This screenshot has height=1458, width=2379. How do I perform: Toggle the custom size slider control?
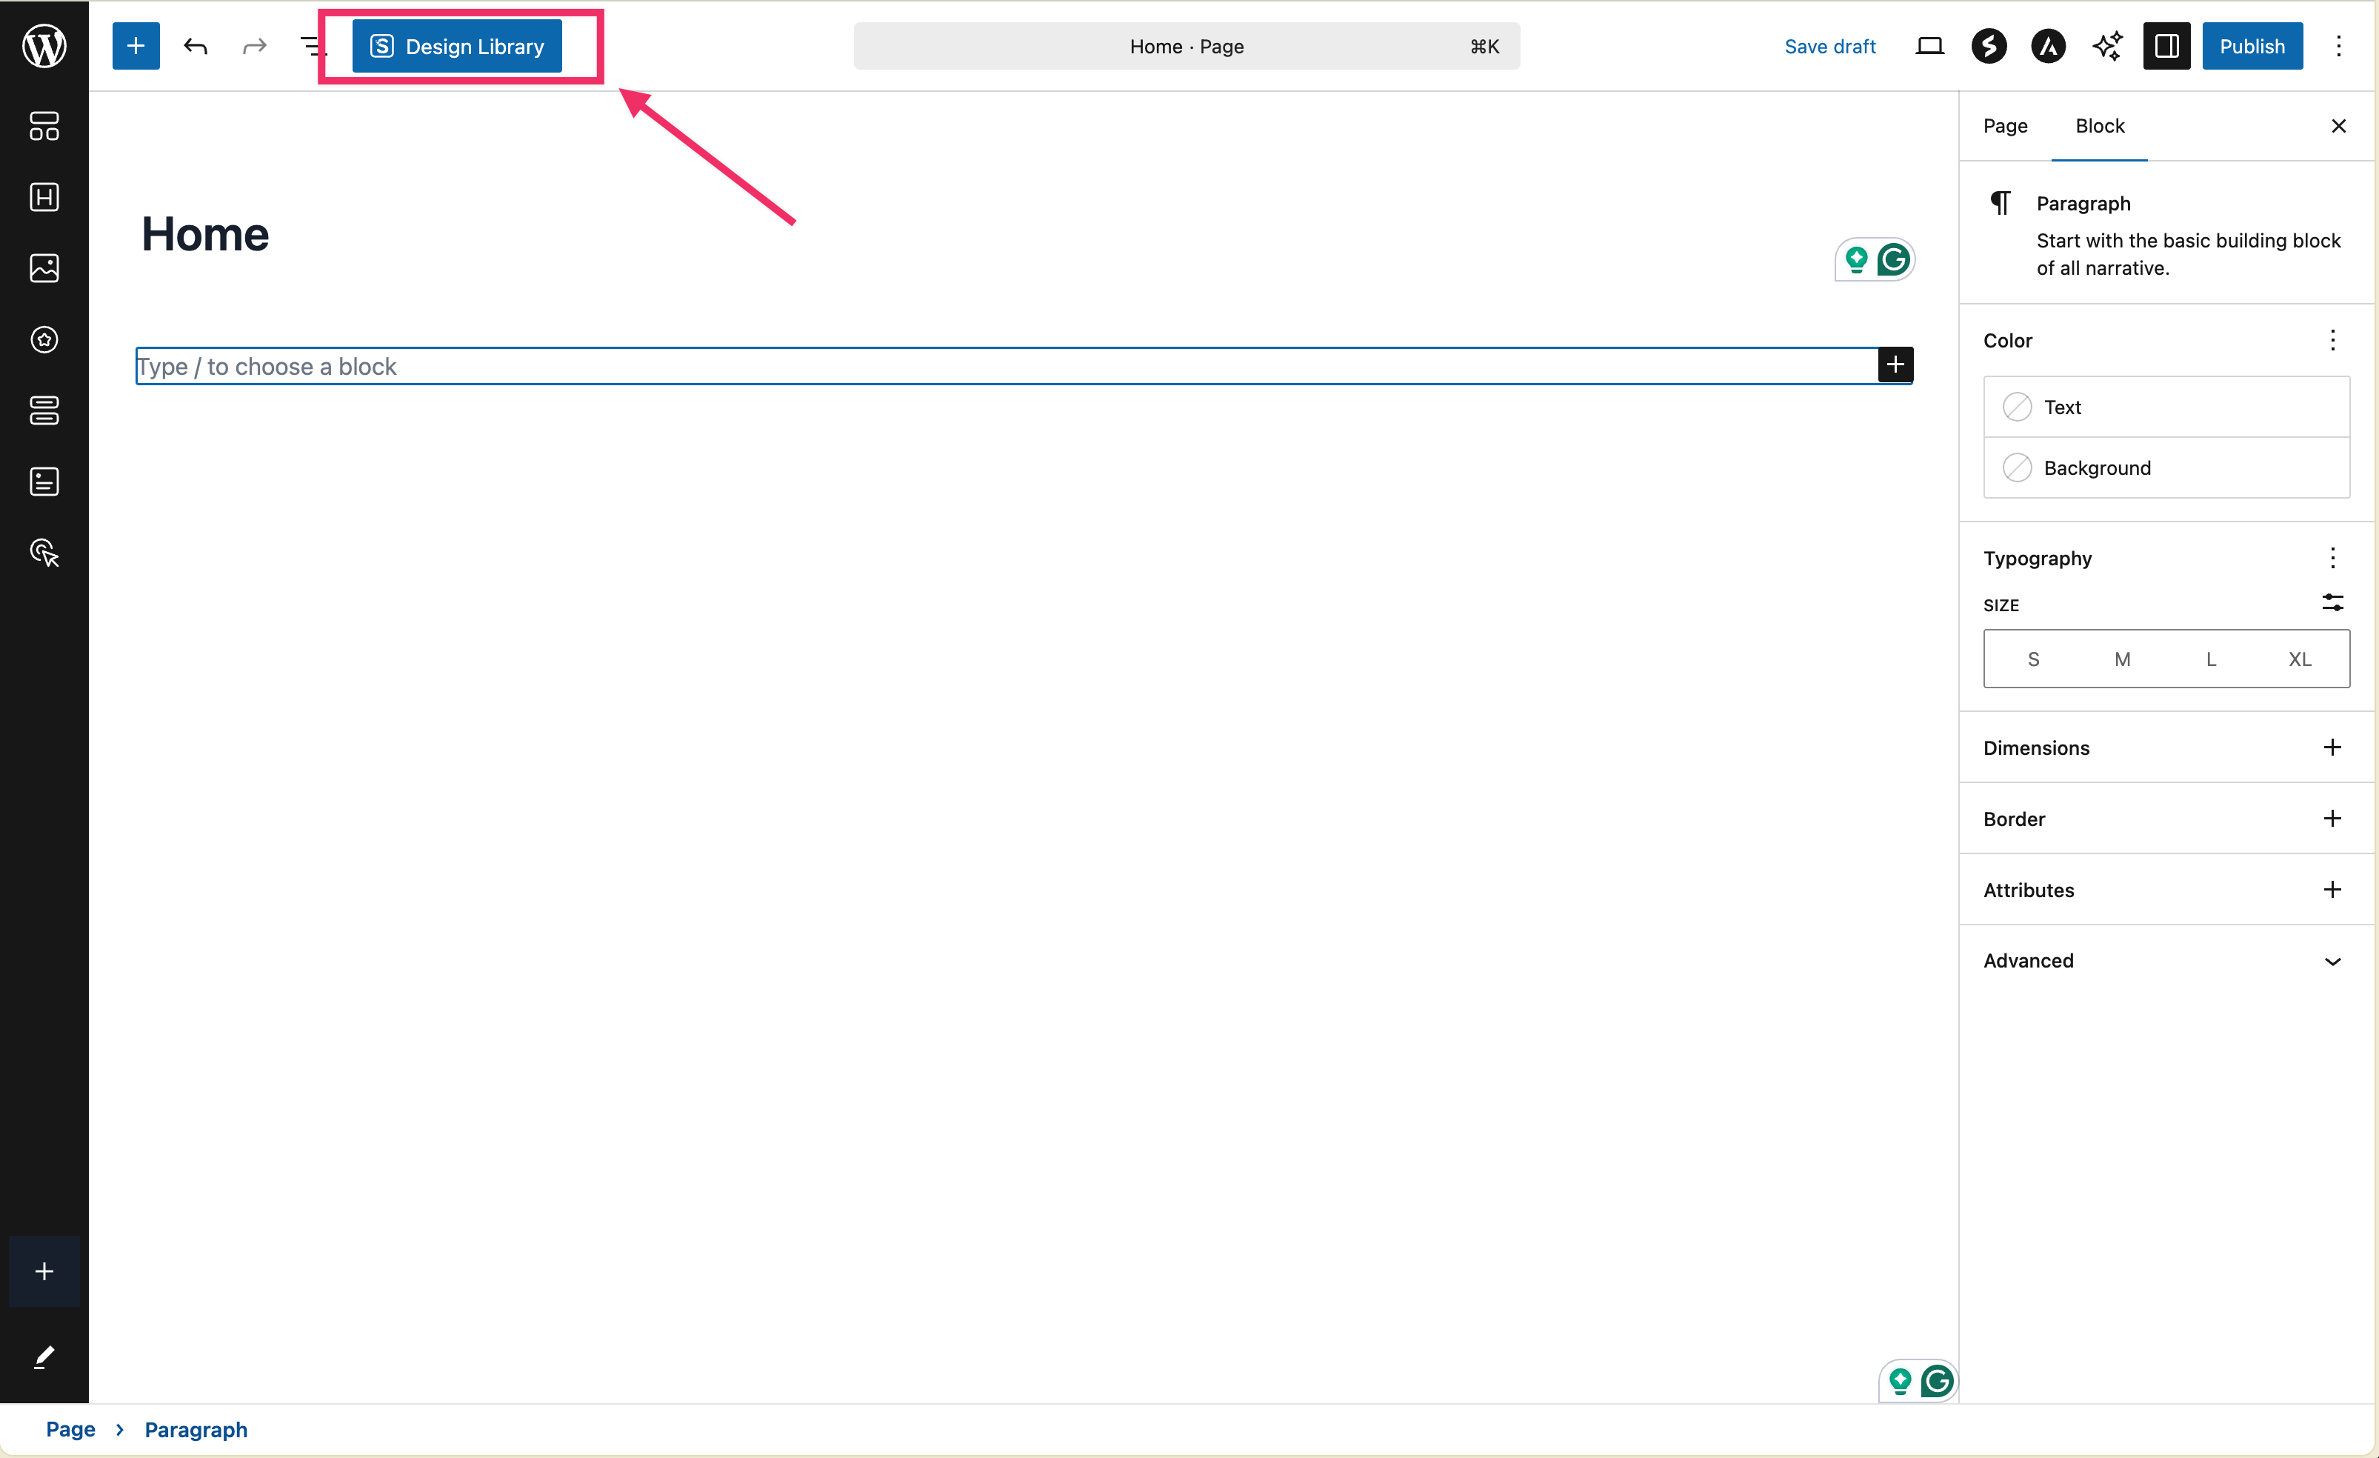pyautogui.click(x=2334, y=602)
